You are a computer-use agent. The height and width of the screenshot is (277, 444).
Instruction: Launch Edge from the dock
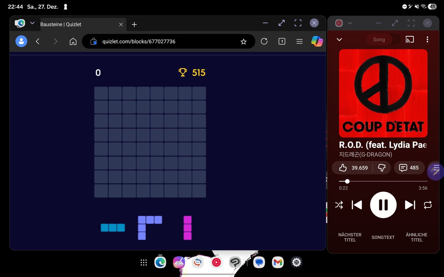click(160, 262)
